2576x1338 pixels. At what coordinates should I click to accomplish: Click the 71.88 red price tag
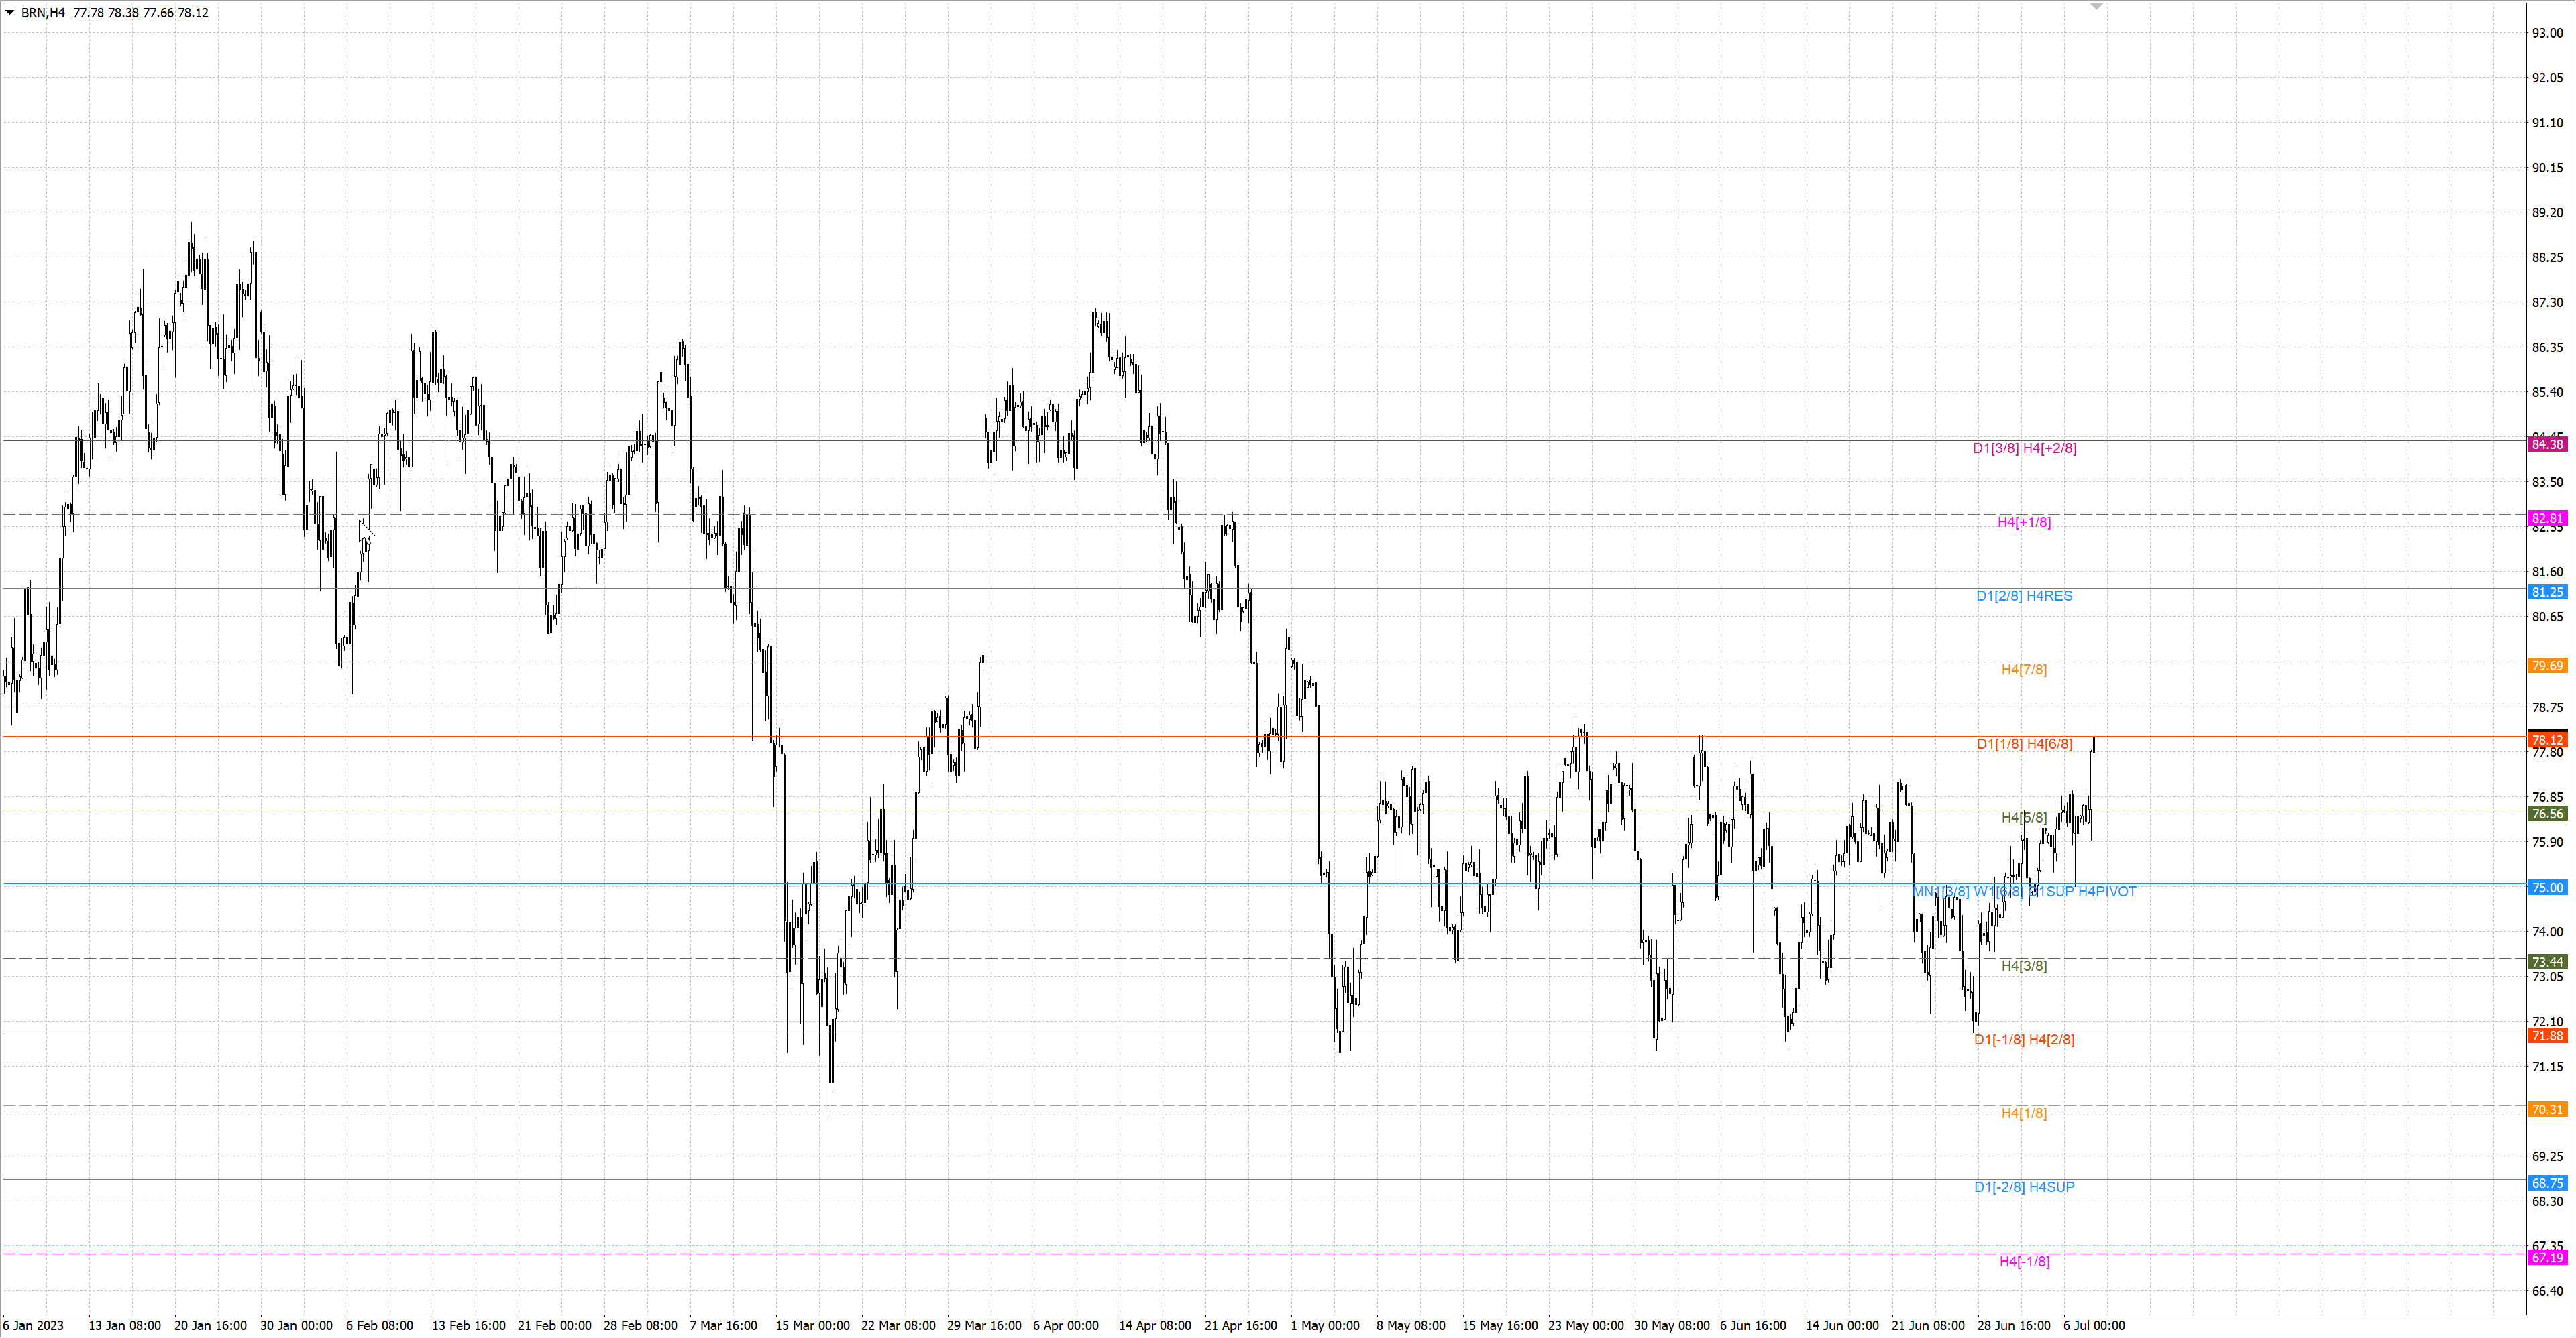(x=2547, y=1036)
